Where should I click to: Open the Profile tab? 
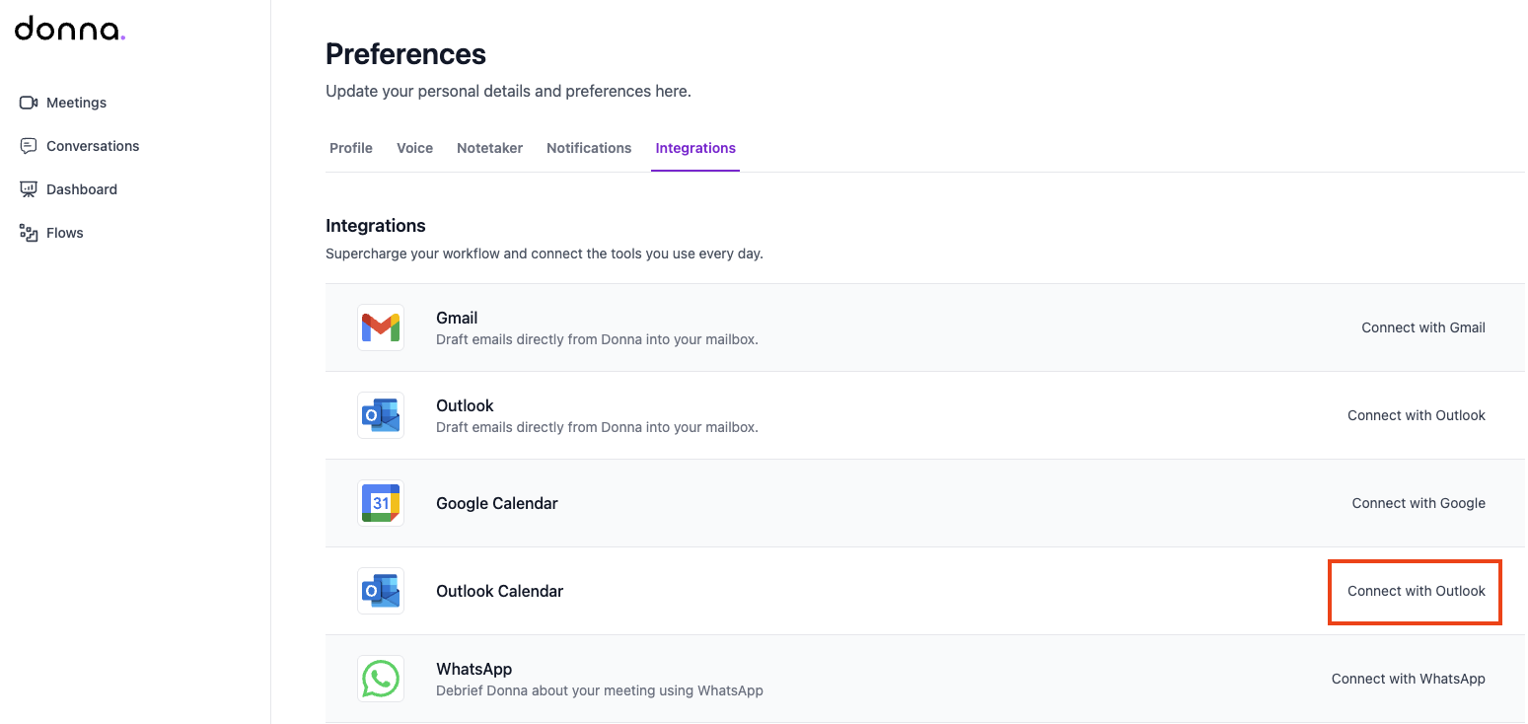click(351, 148)
